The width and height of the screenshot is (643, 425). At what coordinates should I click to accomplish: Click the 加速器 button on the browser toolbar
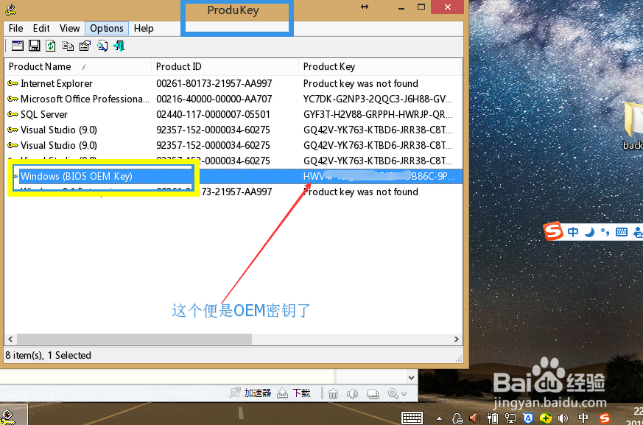pyautogui.click(x=256, y=392)
